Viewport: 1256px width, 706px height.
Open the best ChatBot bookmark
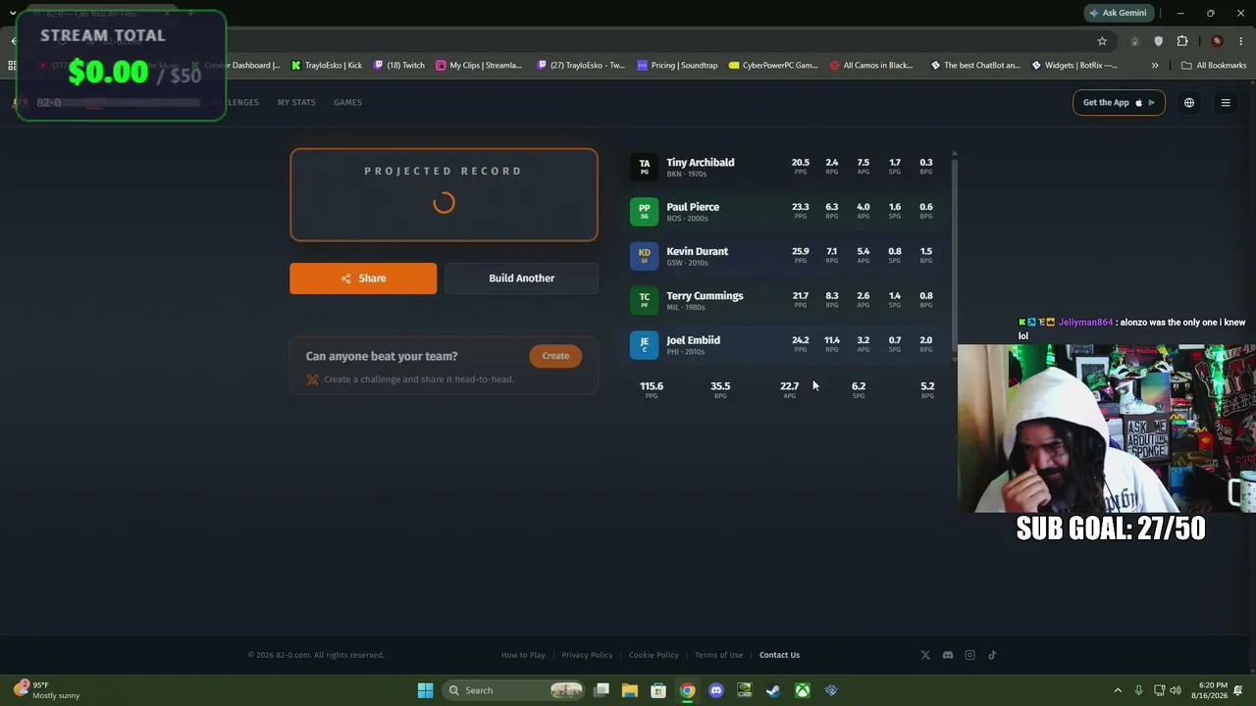975,66
